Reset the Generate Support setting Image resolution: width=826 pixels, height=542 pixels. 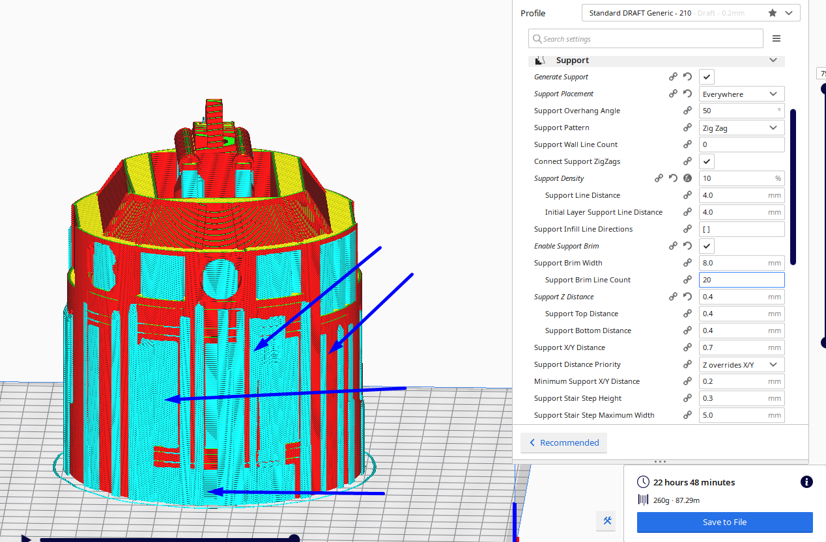point(687,77)
